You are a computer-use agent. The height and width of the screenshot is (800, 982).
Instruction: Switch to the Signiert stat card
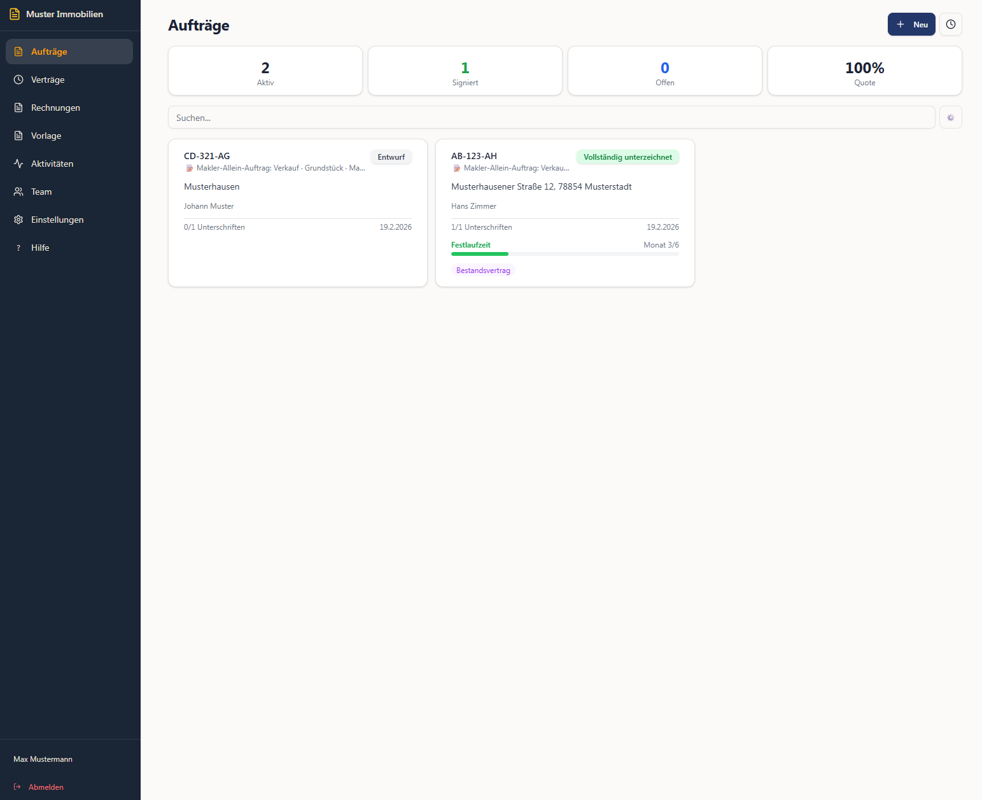(x=465, y=71)
